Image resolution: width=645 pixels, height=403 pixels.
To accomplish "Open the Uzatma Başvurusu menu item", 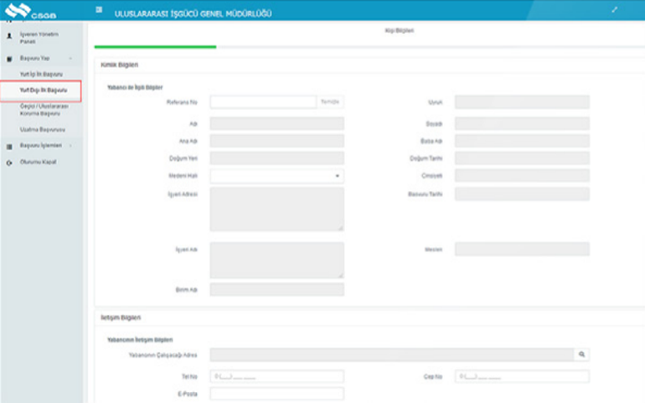I will pos(42,130).
